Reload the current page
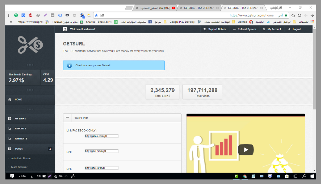The image size is (321, 184). click(300, 15)
